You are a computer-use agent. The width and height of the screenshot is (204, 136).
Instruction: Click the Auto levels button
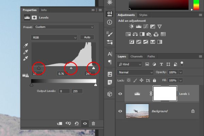click(x=87, y=37)
